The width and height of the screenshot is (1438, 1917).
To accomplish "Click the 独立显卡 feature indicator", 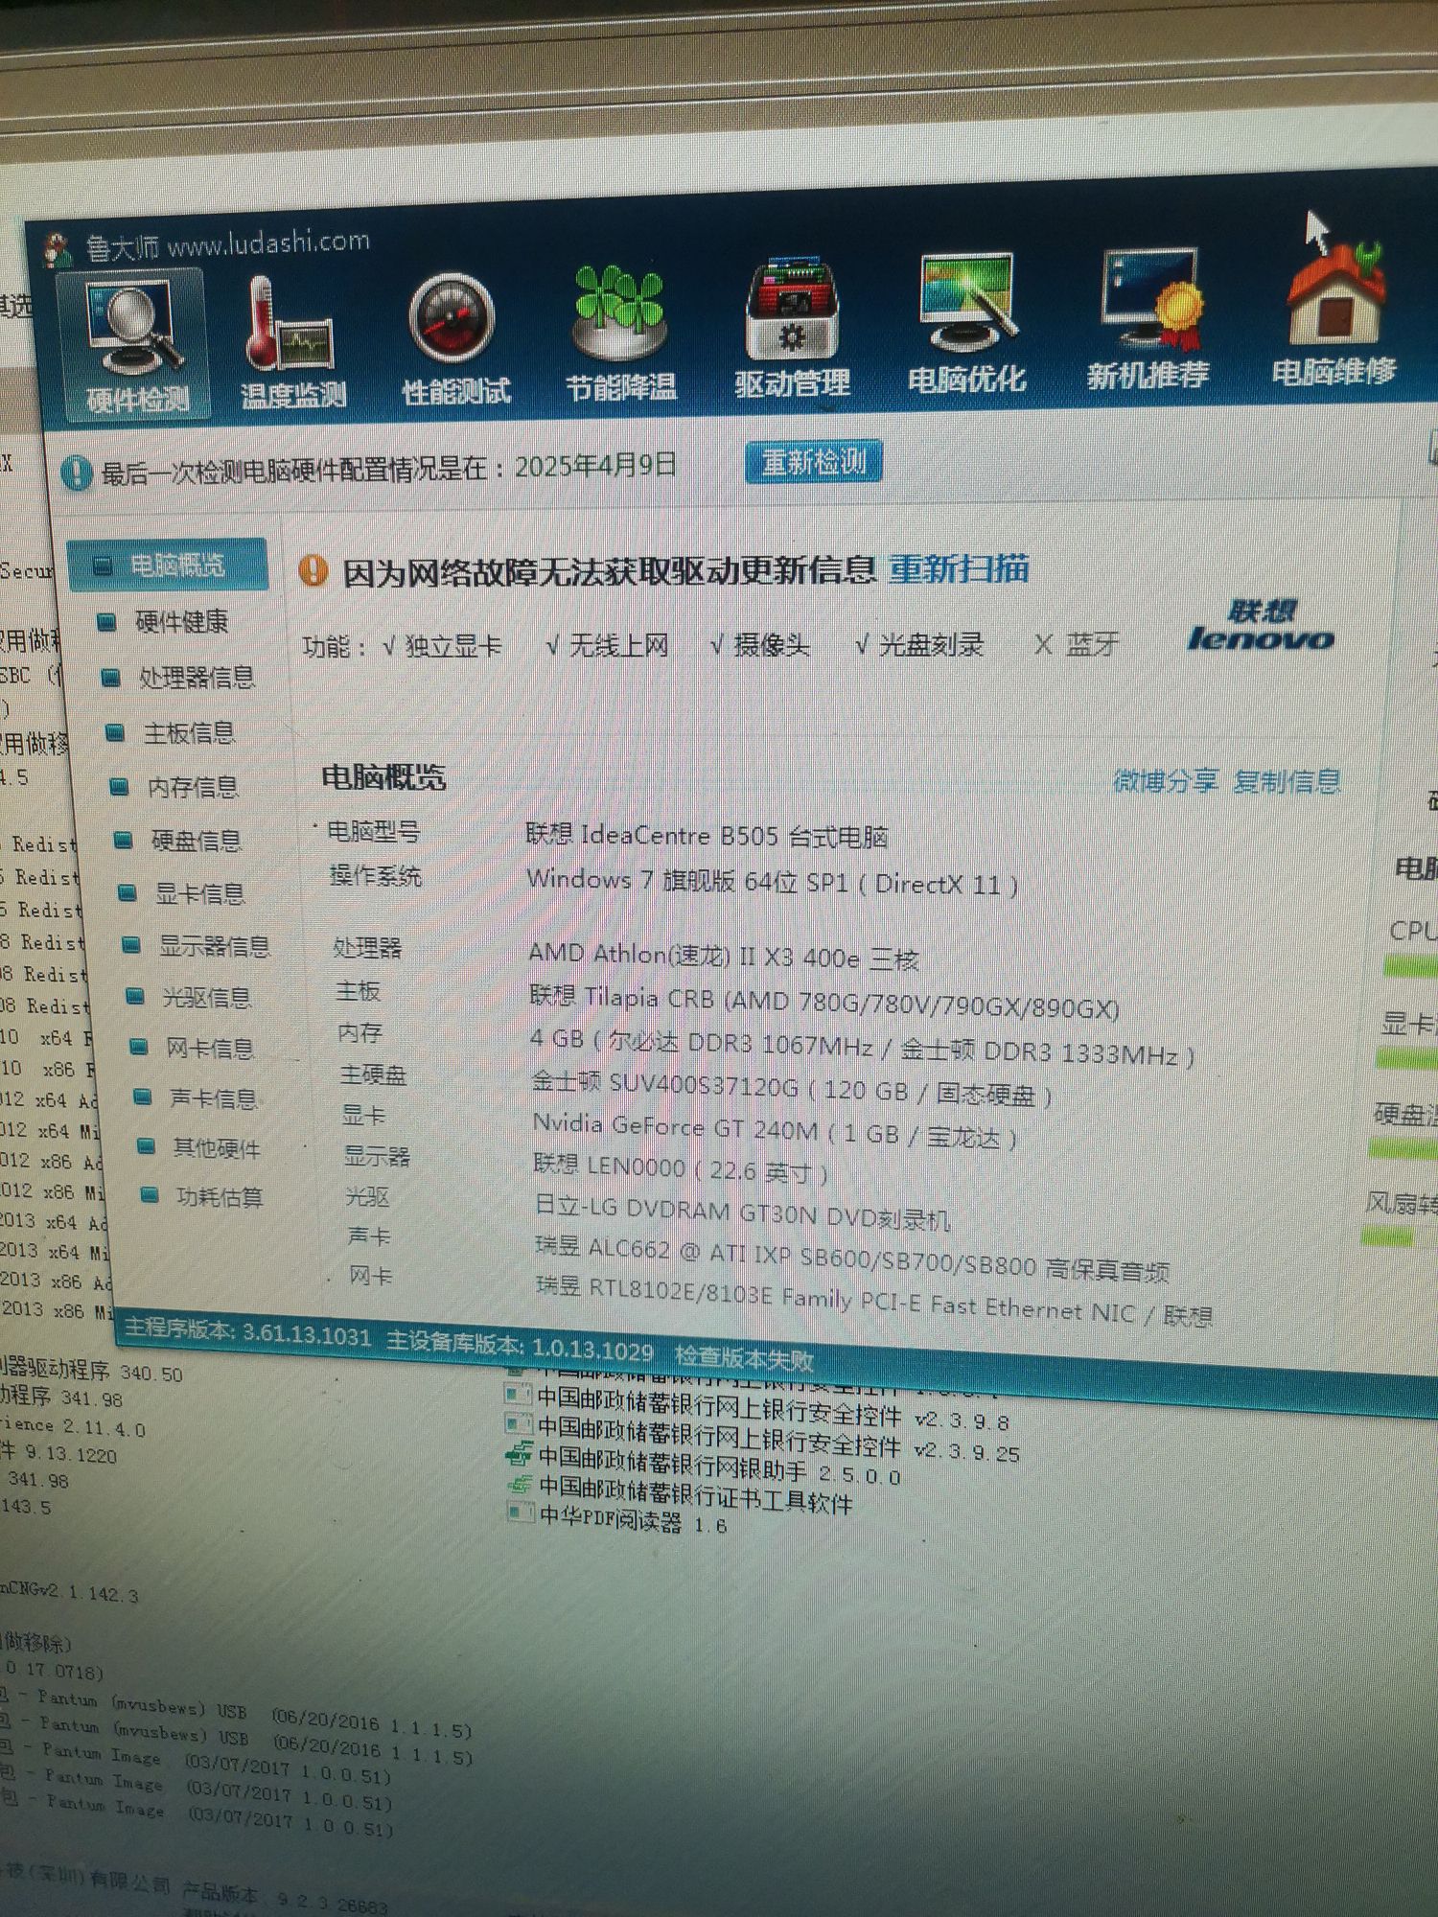I will pyautogui.click(x=443, y=646).
